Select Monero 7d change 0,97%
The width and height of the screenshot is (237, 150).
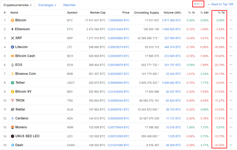[220, 128]
